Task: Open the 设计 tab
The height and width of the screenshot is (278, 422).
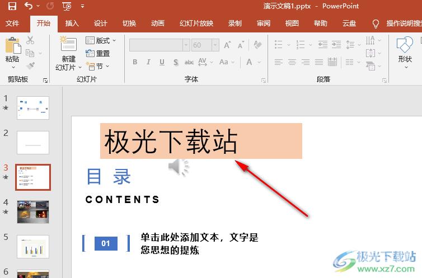Action: (101, 23)
